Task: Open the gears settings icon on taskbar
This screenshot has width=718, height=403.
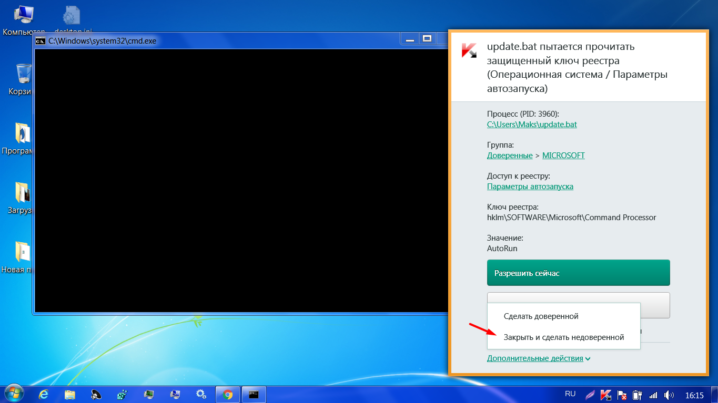Action: point(201,395)
